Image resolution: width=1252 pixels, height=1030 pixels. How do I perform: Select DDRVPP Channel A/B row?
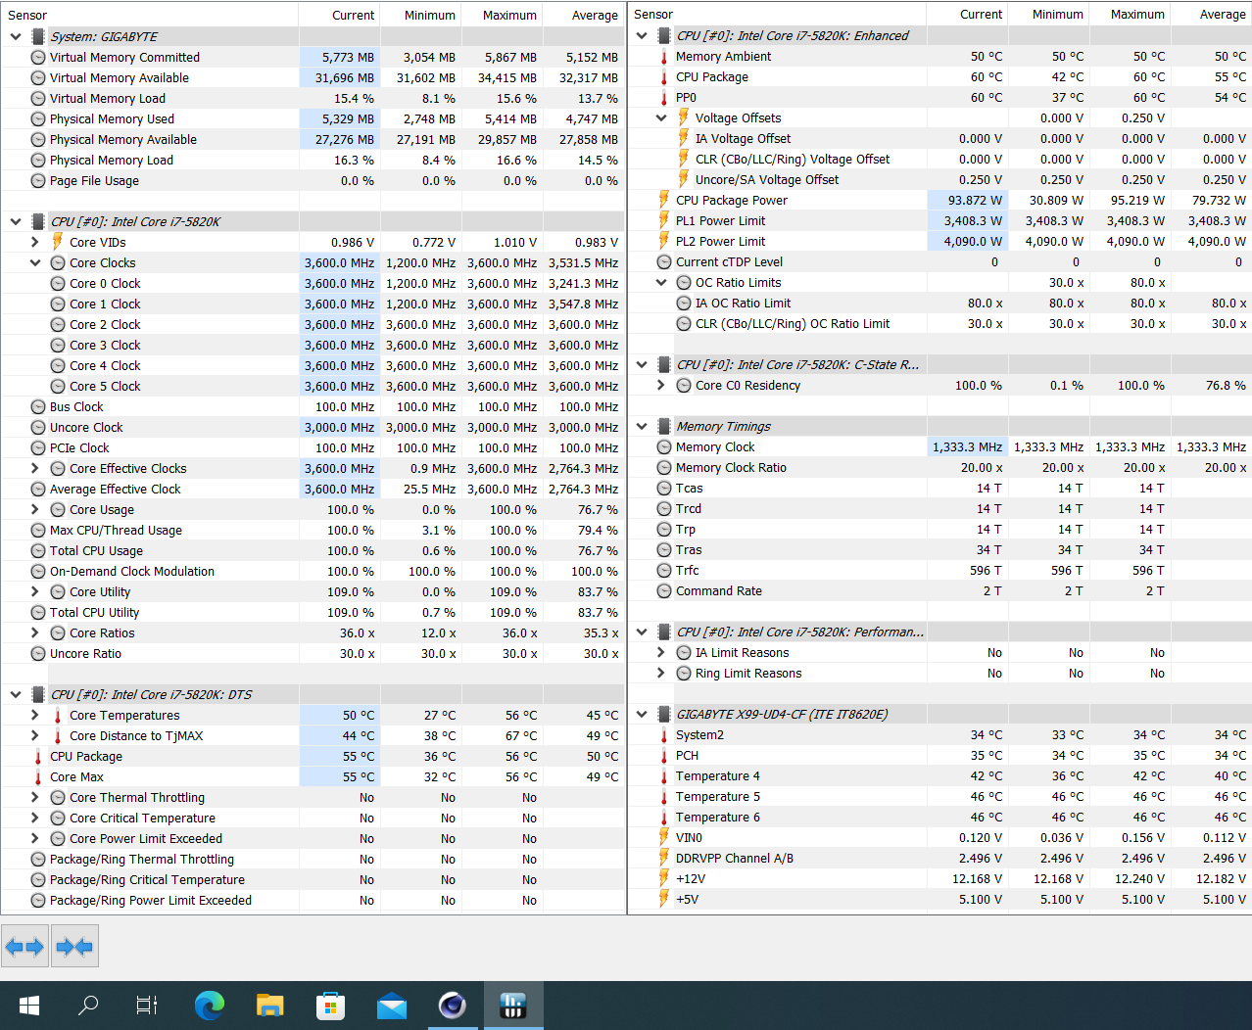point(940,858)
